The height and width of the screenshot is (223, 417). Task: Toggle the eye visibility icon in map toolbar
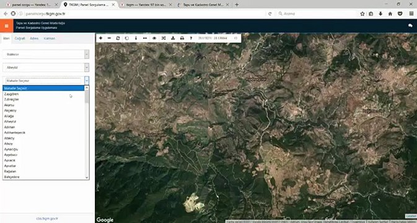pos(154,38)
